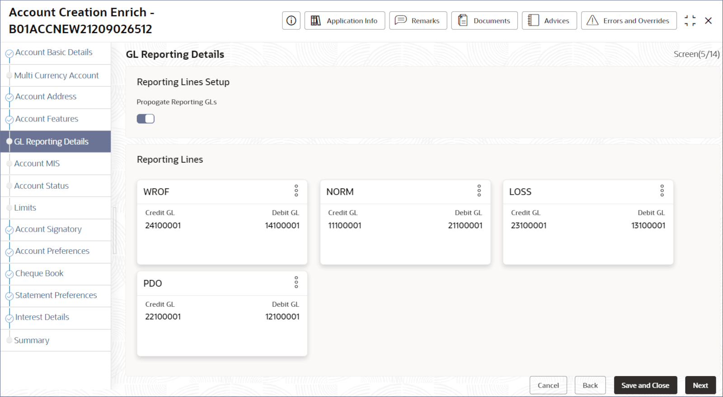Go to Account Status step
The image size is (723, 397).
click(x=56, y=186)
